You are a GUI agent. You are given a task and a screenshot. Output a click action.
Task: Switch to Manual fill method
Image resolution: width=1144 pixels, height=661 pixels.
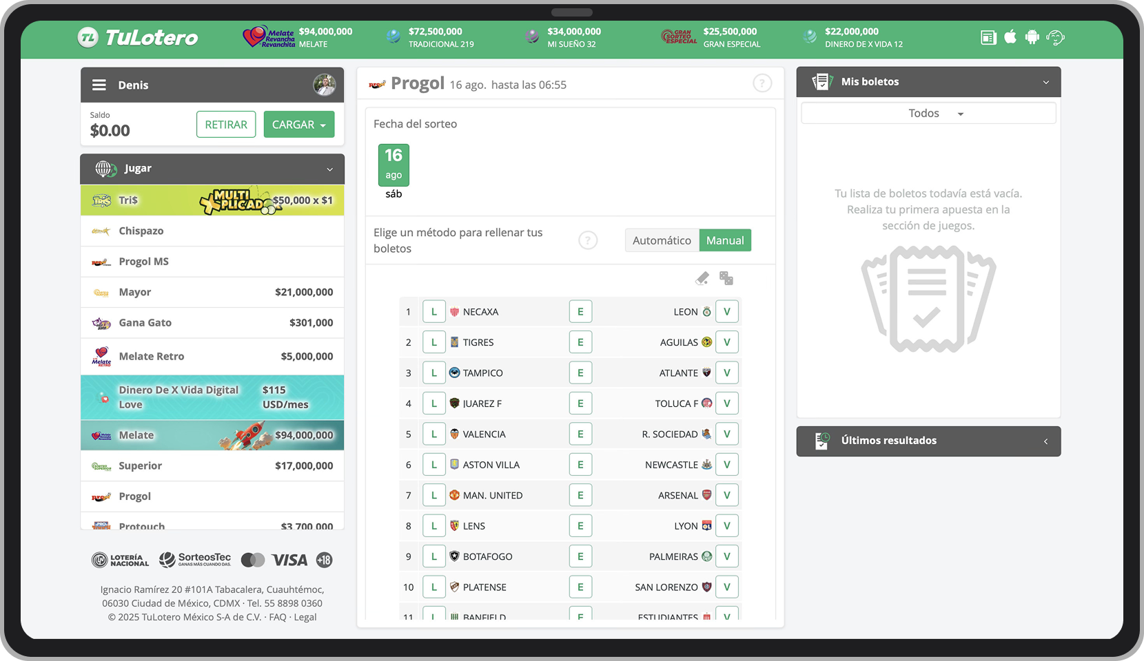(x=725, y=240)
